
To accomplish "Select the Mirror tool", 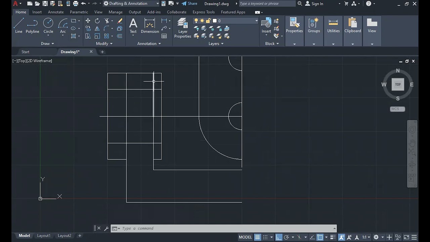I will (x=97, y=29).
